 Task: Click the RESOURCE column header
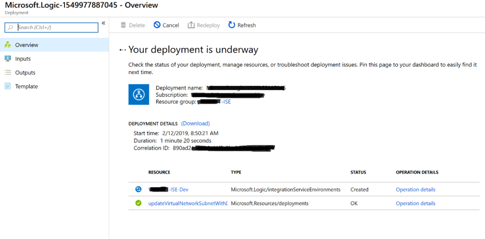[x=159, y=172]
